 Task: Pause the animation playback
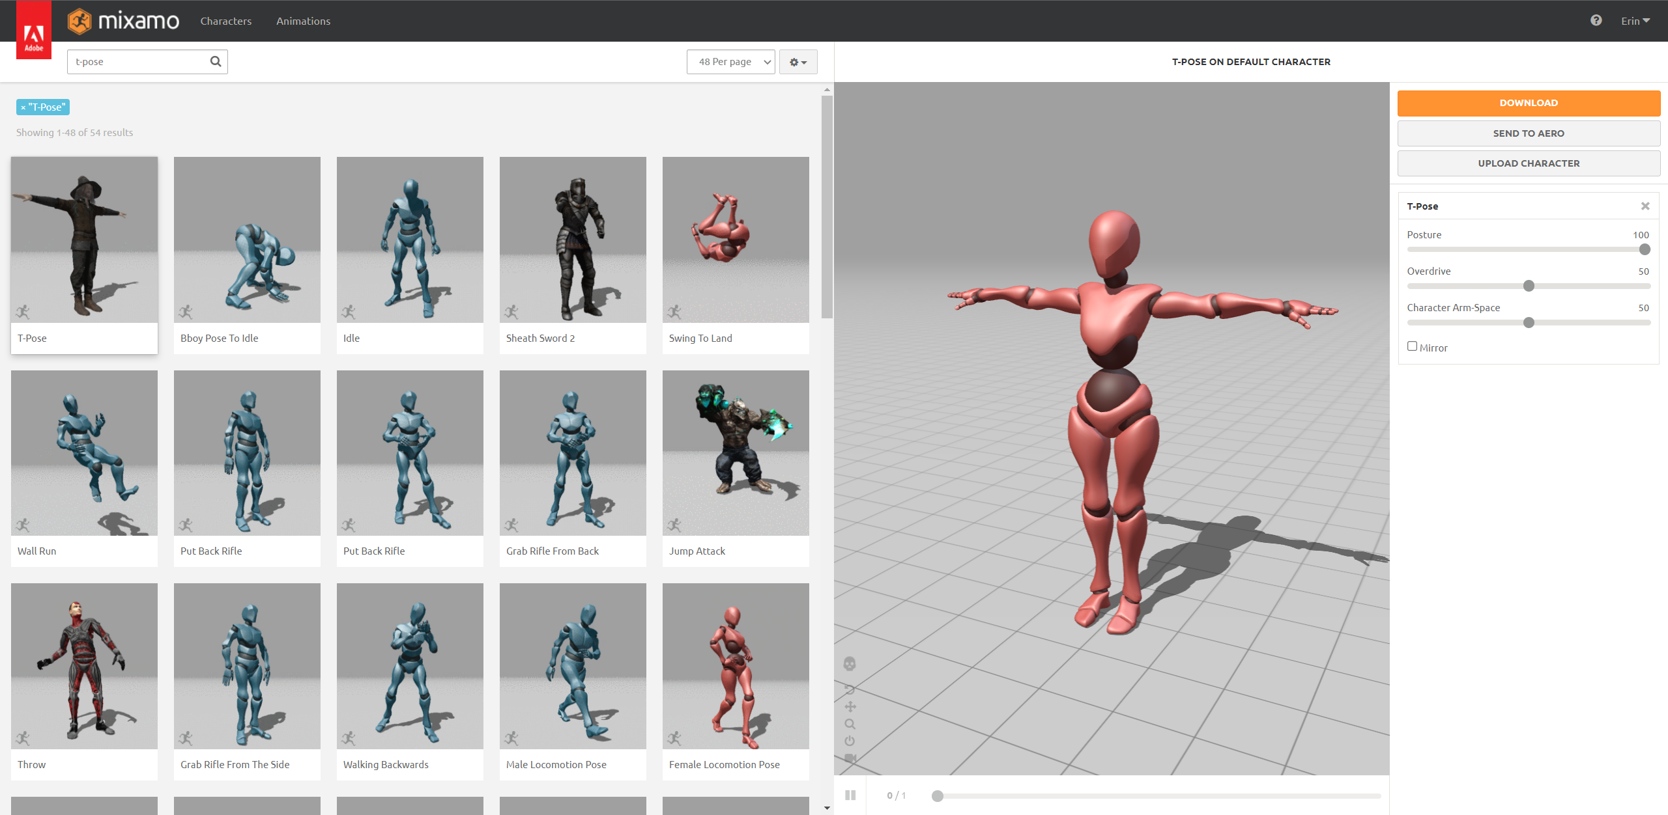[850, 795]
